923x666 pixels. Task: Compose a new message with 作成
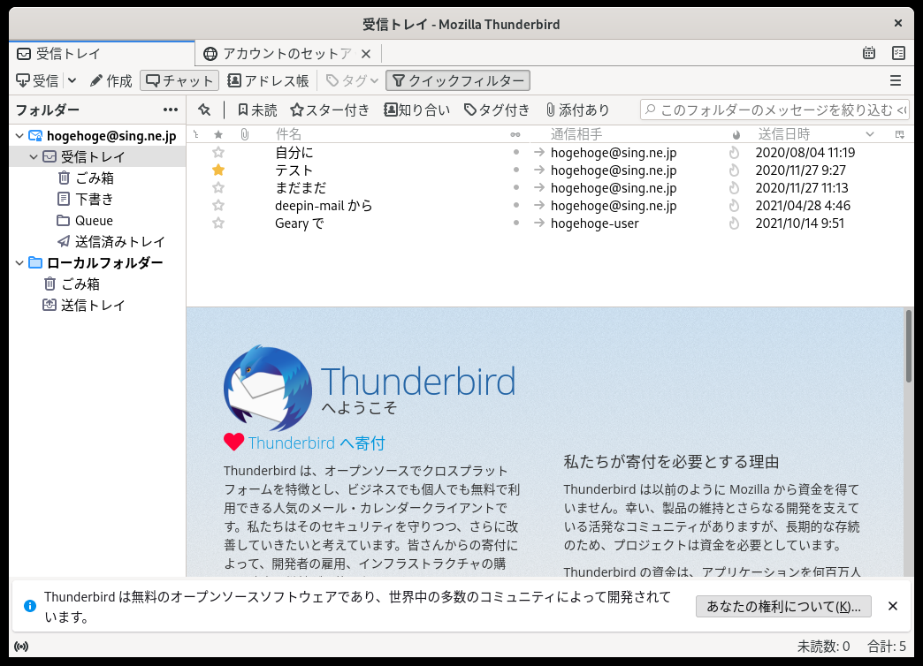point(111,80)
